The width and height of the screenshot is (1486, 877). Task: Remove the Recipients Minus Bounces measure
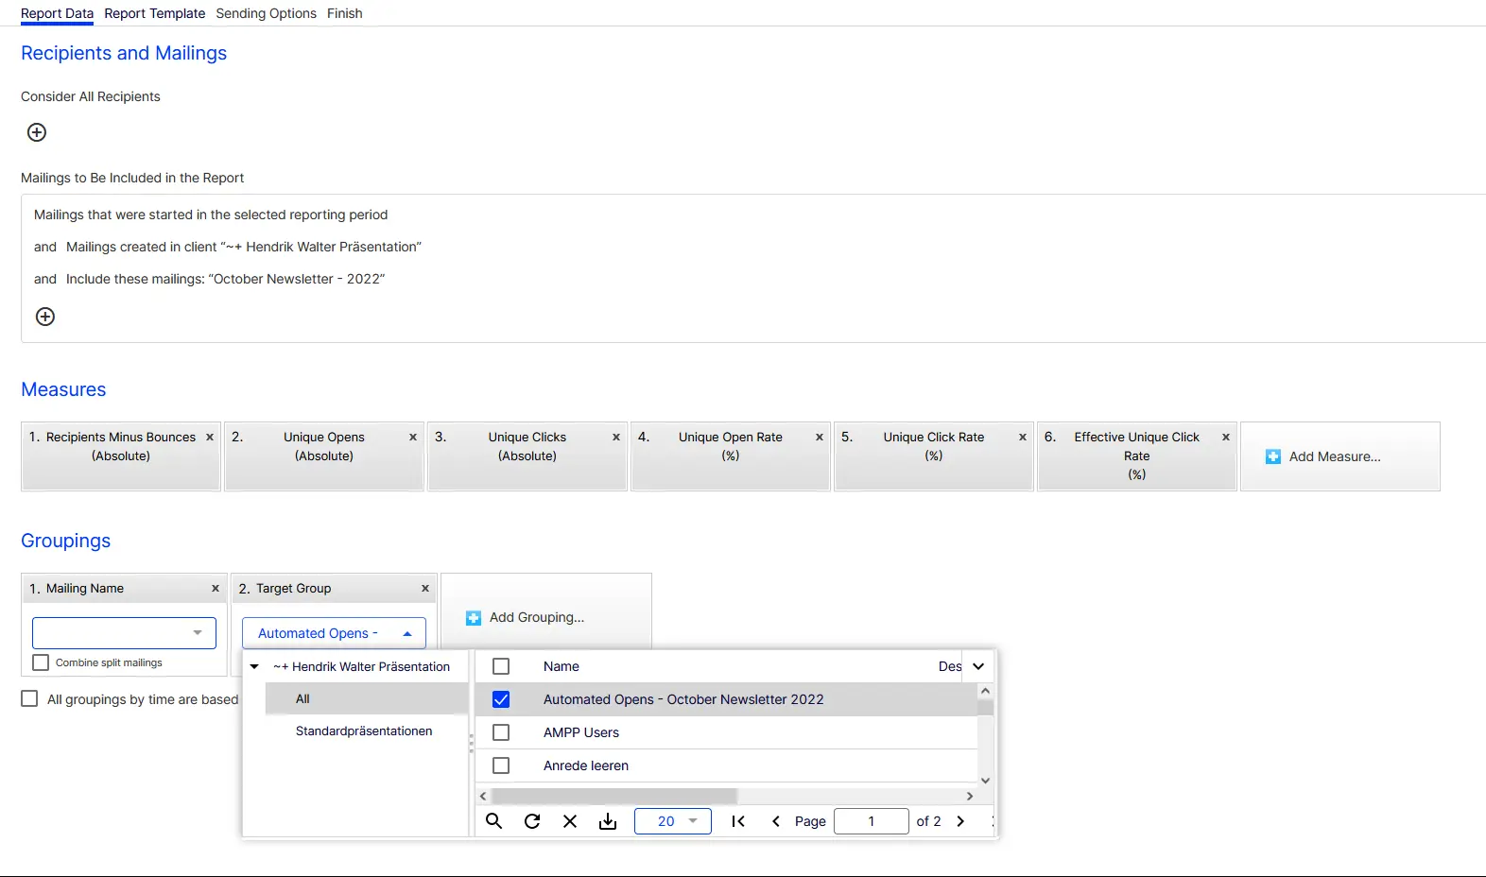[210, 438]
